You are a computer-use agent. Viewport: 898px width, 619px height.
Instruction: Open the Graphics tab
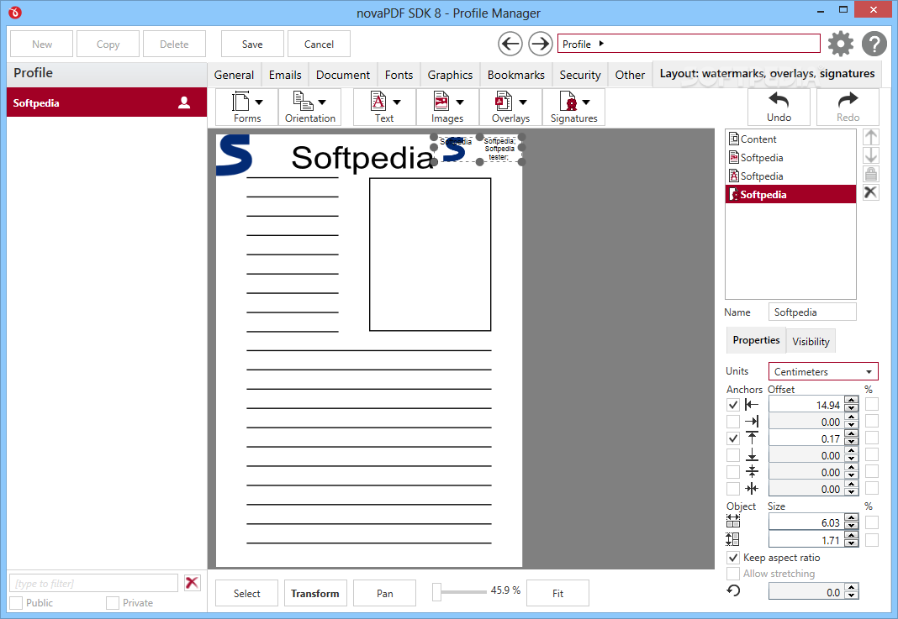coord(450,75)
